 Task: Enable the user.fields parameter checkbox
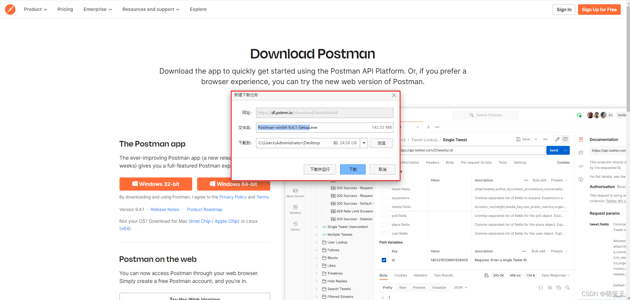(x=384, y=234)
